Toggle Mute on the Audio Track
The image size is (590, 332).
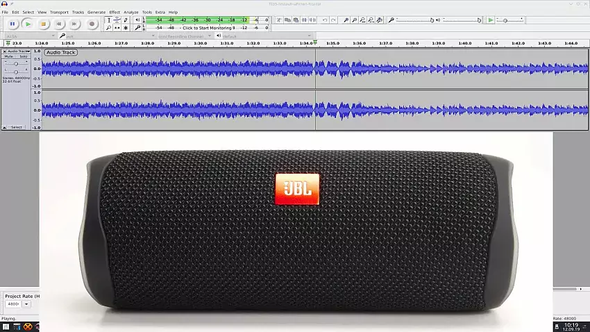(8, 56)
